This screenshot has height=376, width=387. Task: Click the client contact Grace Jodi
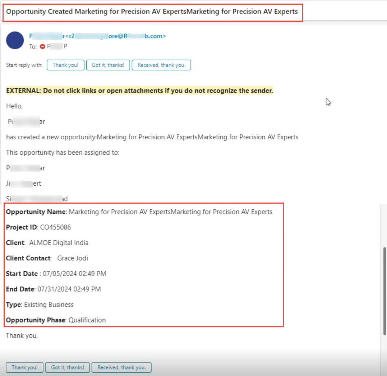tap(73, 258)
